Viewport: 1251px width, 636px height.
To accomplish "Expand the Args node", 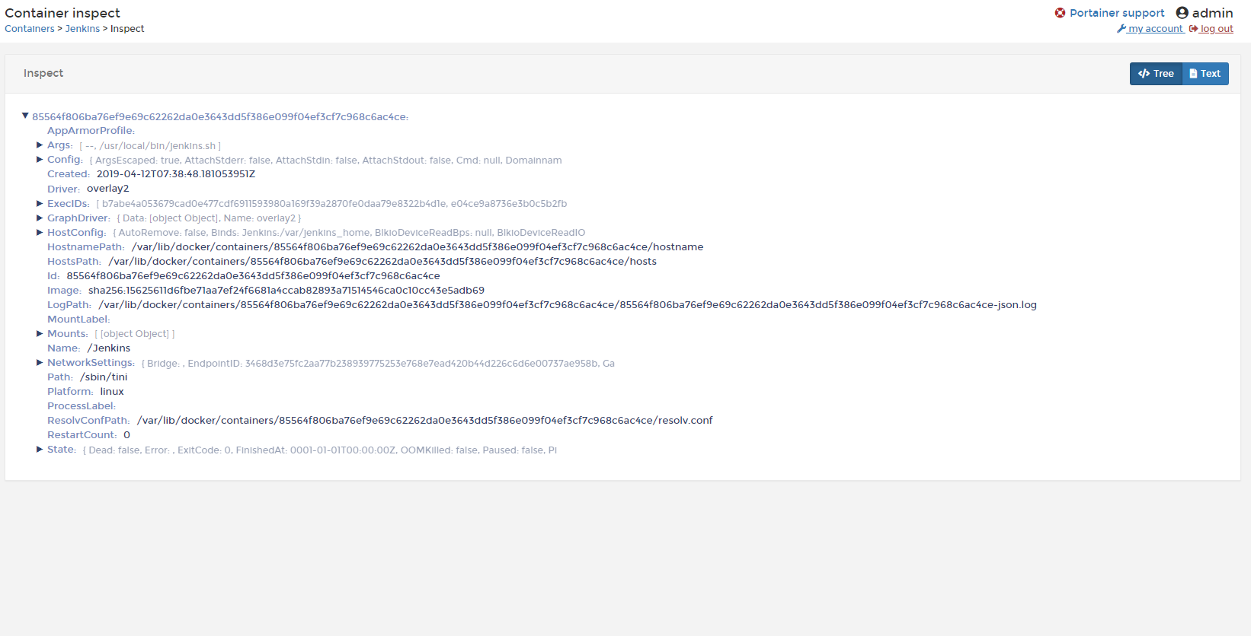I will click(x=40, y=145).
